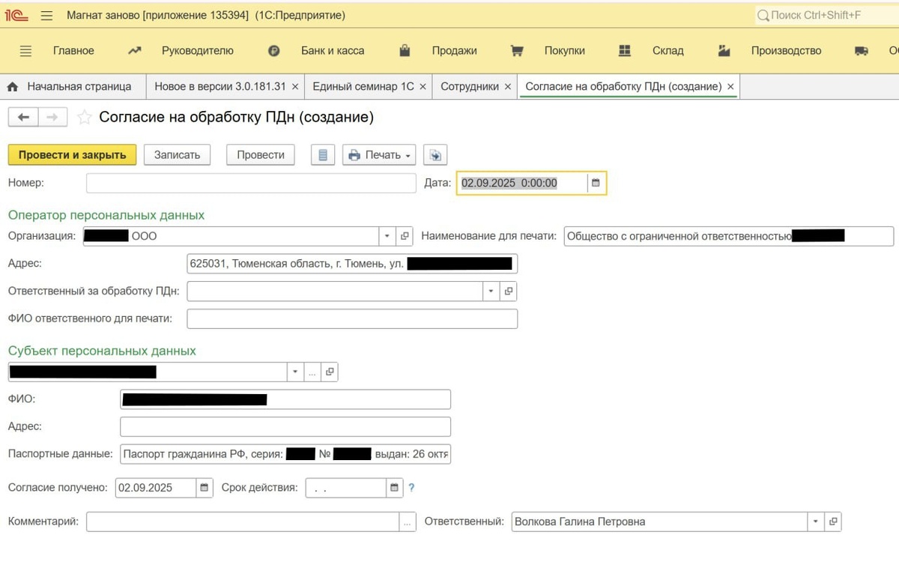Click the Поиск Ctrl+Shift+F search box
The image size is (899, 562).
coord(827,15)
